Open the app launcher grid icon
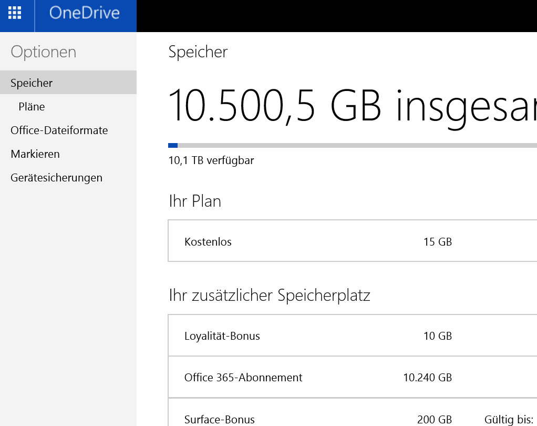The image size is (537, 426). (15, 13)
